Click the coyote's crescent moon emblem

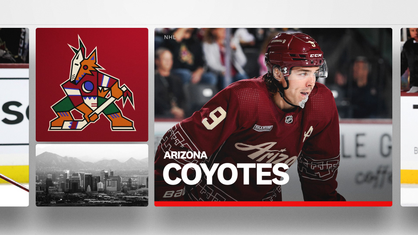88,87
